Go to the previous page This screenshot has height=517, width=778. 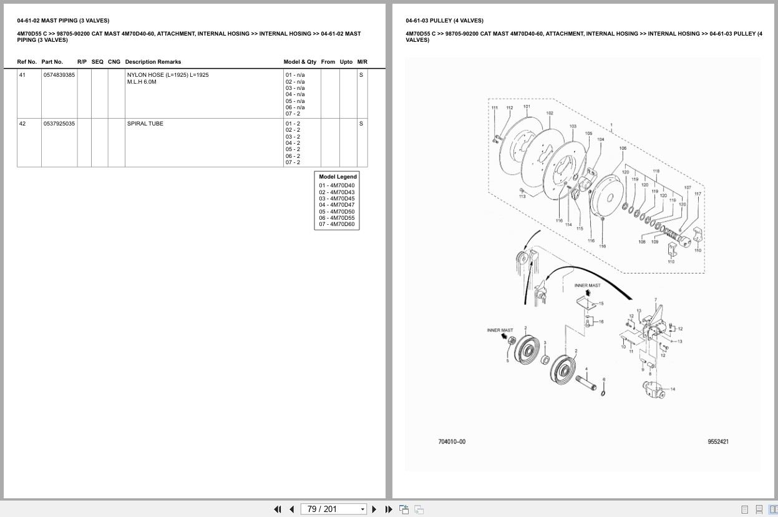[x=291, y=509]
